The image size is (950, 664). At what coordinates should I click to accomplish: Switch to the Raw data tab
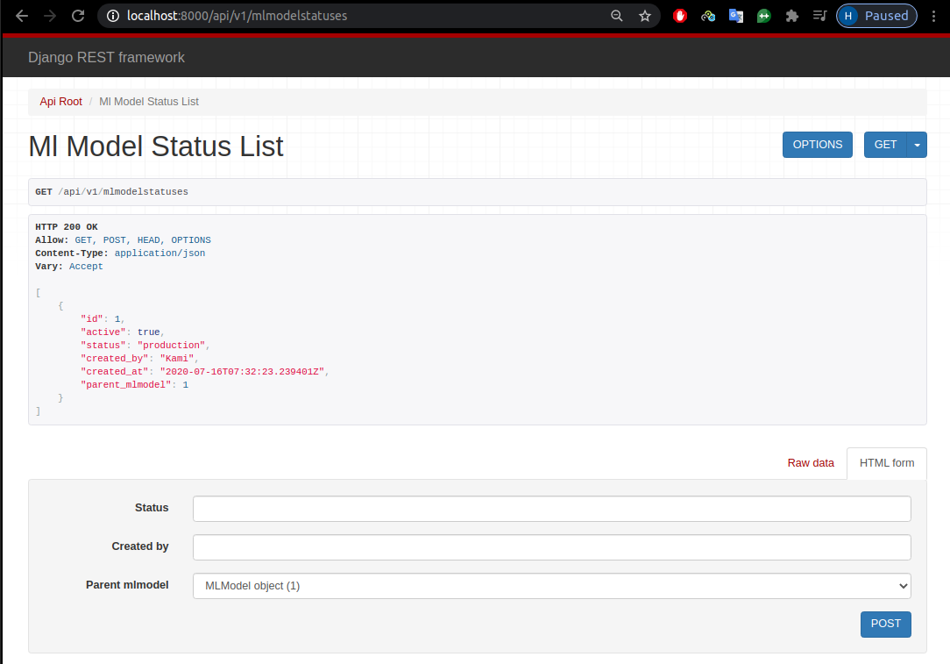coord(811,463)
